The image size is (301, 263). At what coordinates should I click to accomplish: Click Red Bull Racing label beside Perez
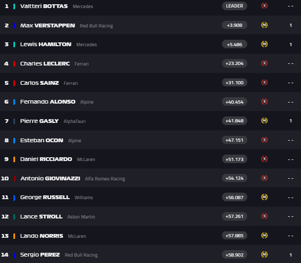click(x=81, y=255)
